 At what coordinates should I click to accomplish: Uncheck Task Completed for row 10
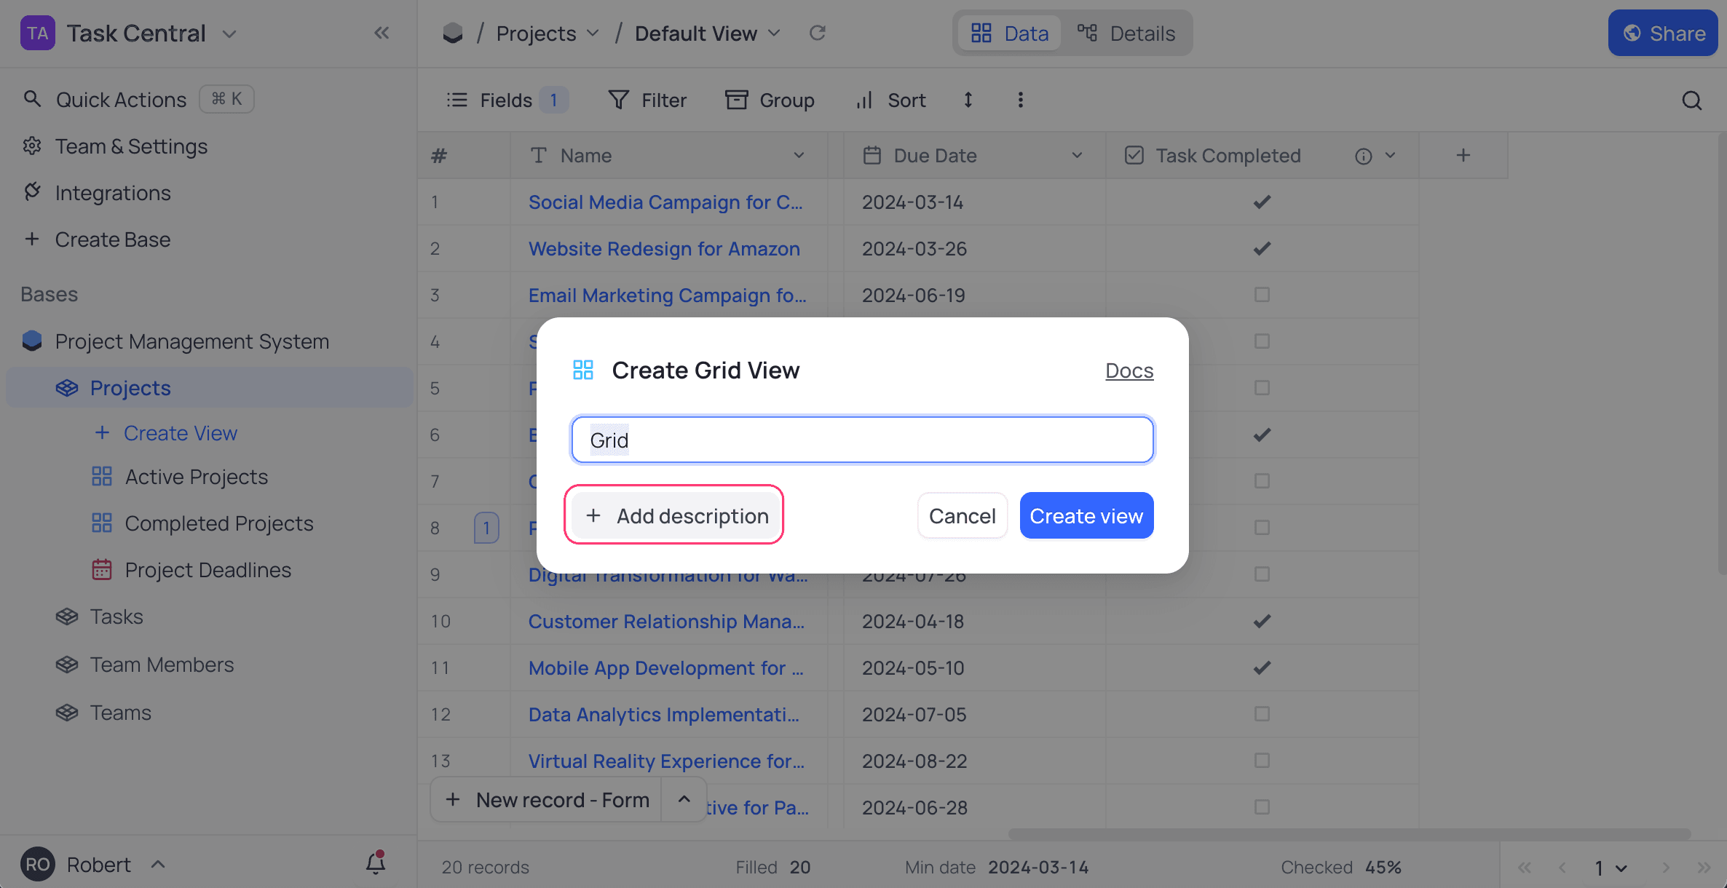(x=1262, y=621)
